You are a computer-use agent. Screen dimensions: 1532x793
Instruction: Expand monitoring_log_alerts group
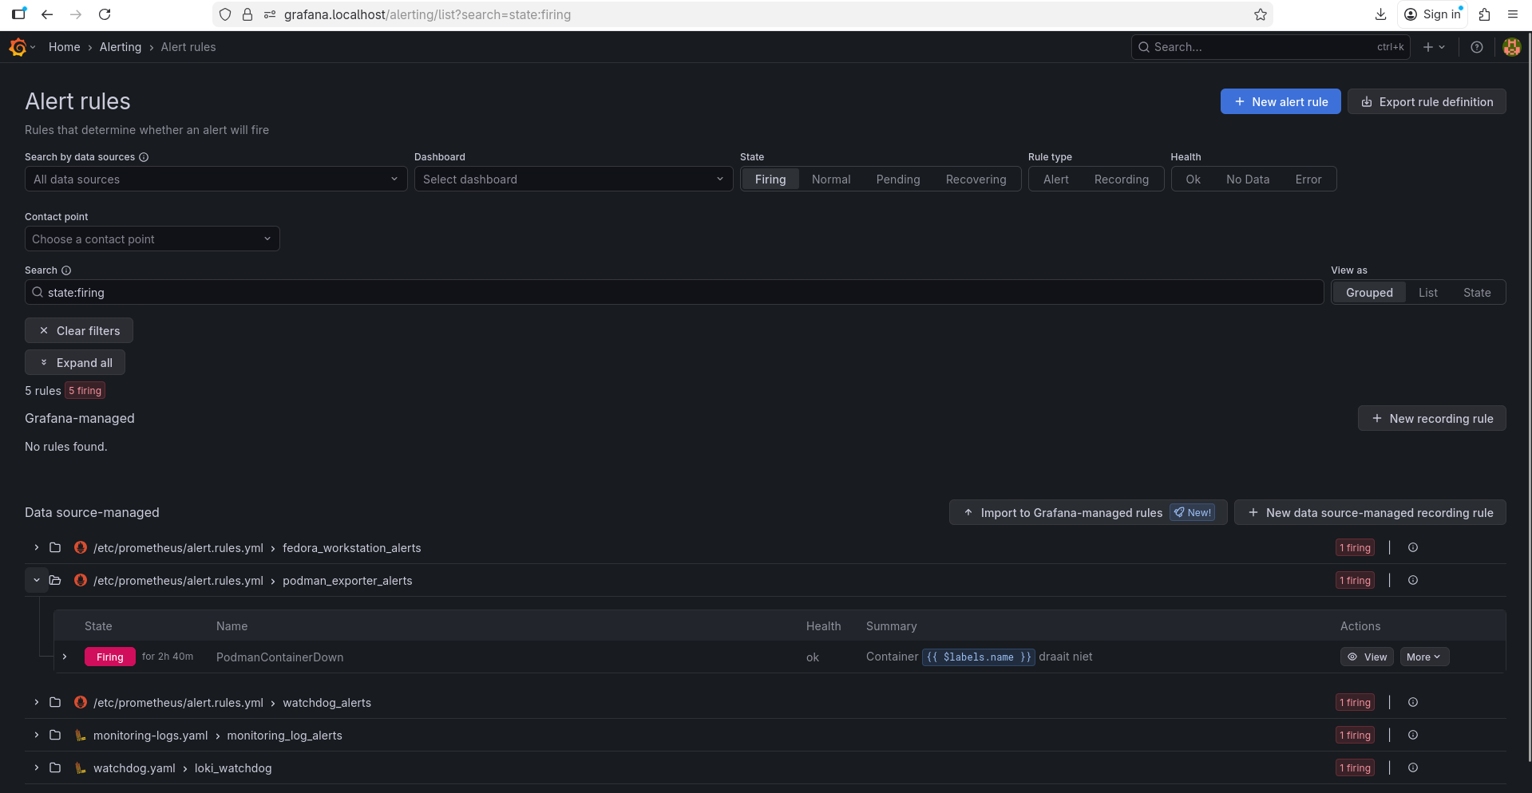click(36, 735)
